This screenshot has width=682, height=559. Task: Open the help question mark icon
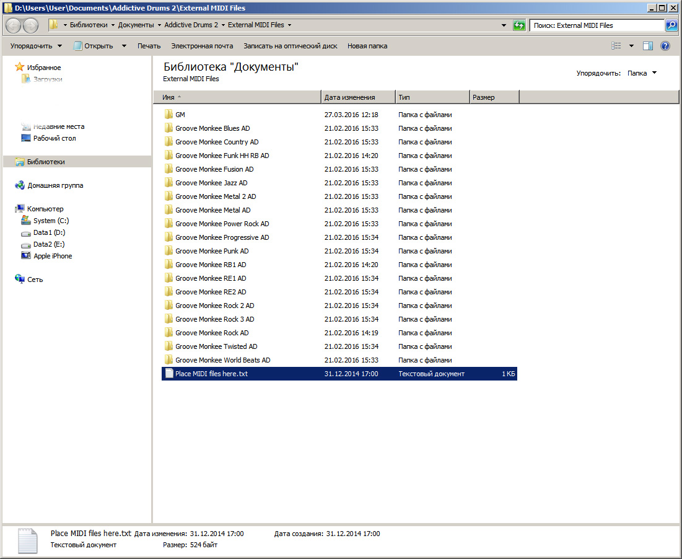coord(665,46)
